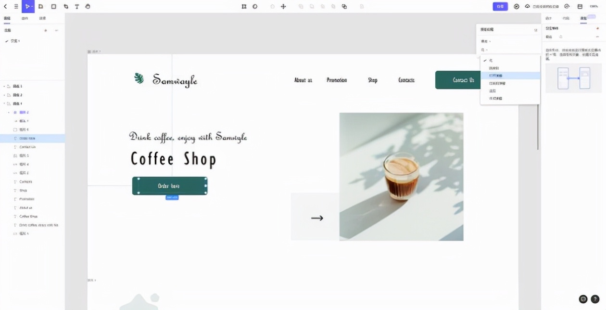Screen dimensions: 606x310
Task: Click the coffee glass photo on the canvas
Action: (x=401, y=176)
